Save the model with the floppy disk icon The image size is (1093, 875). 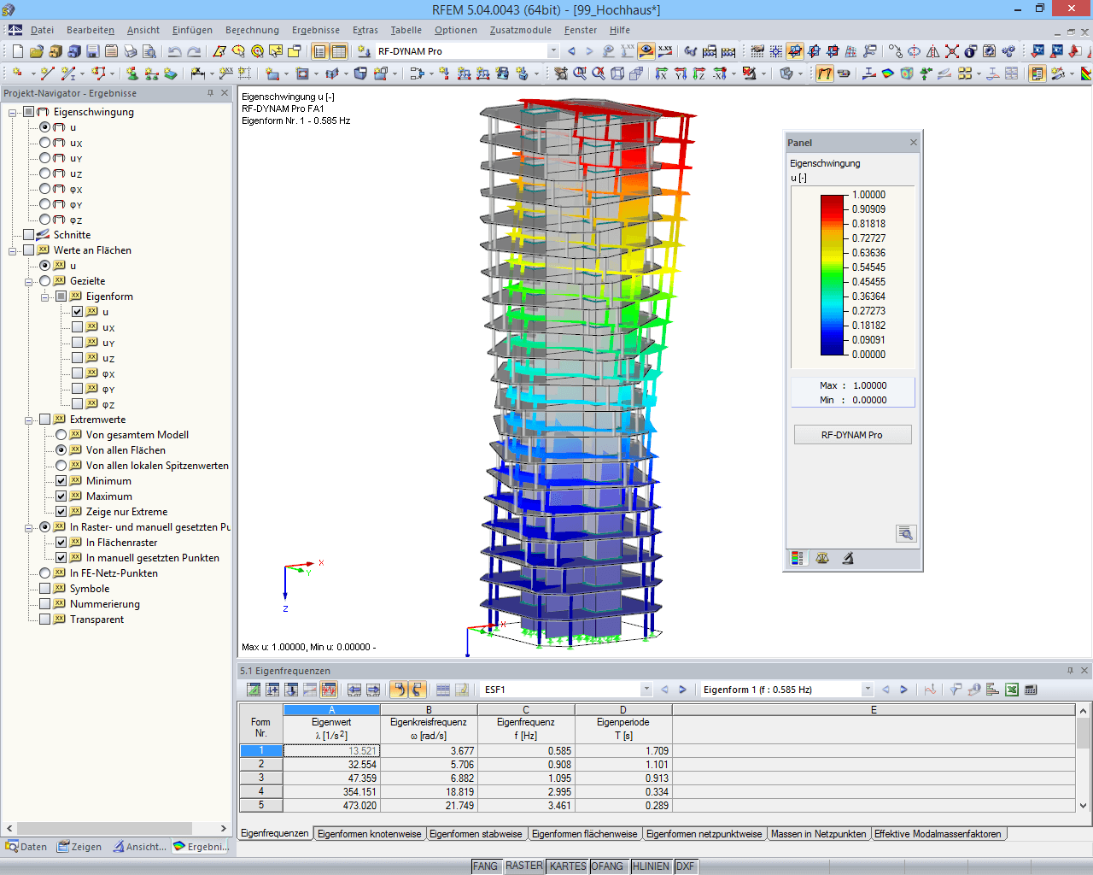[92, 51]
